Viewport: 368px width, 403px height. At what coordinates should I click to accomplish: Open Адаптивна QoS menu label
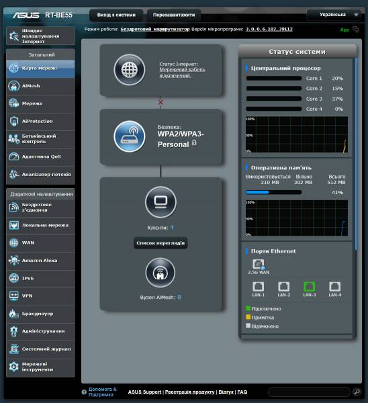click(42, 156)
